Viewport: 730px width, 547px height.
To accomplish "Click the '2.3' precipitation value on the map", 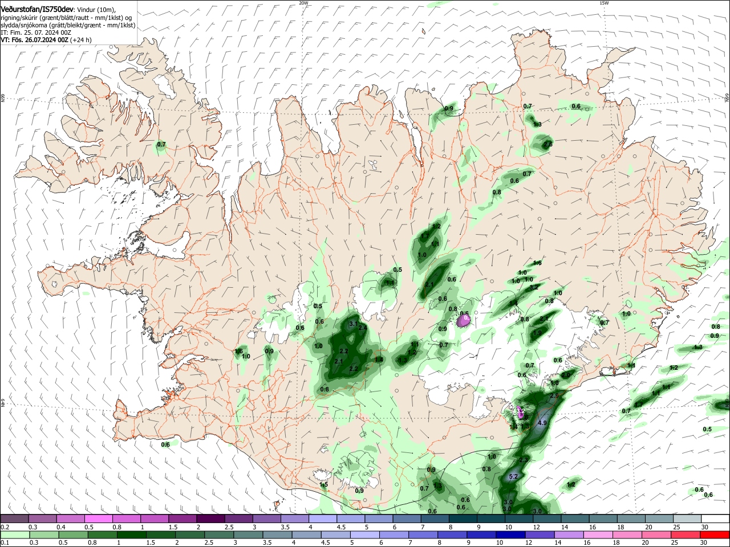I will click(x=524, y=459).
